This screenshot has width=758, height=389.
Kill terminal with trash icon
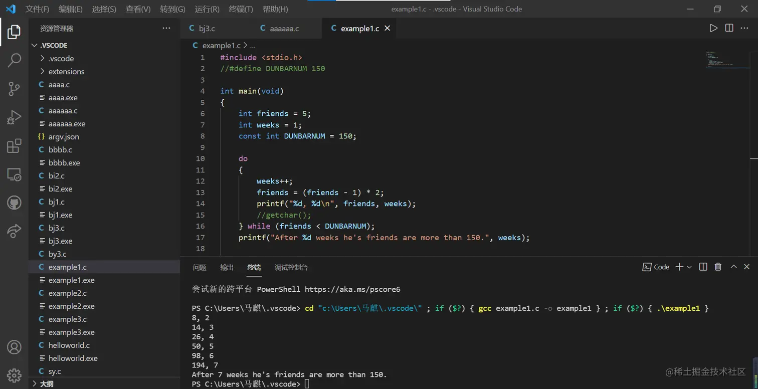(x=718, y=267)
